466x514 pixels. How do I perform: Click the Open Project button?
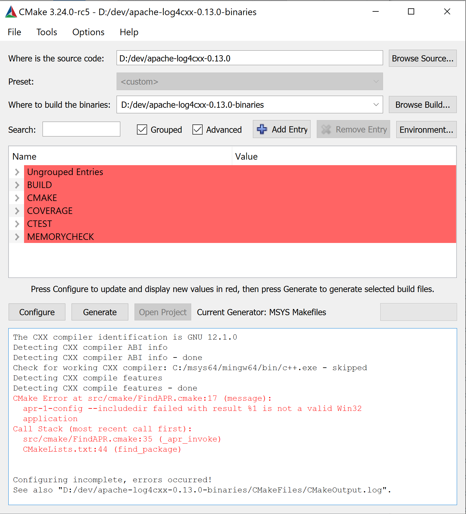click(x=163, y=312)
